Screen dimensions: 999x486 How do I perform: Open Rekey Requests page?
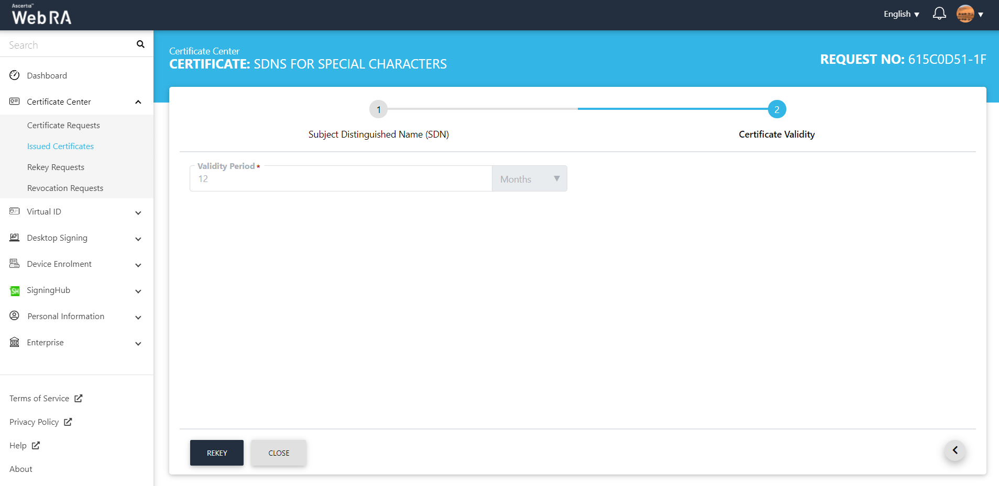[x=56, y=167]
